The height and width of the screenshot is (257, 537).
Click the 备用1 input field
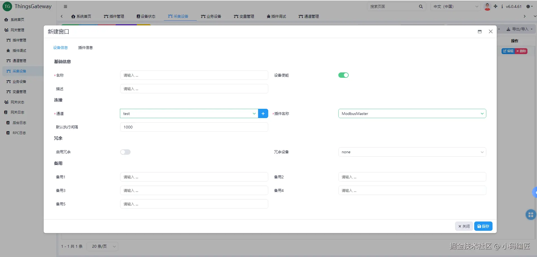point(194,177)
